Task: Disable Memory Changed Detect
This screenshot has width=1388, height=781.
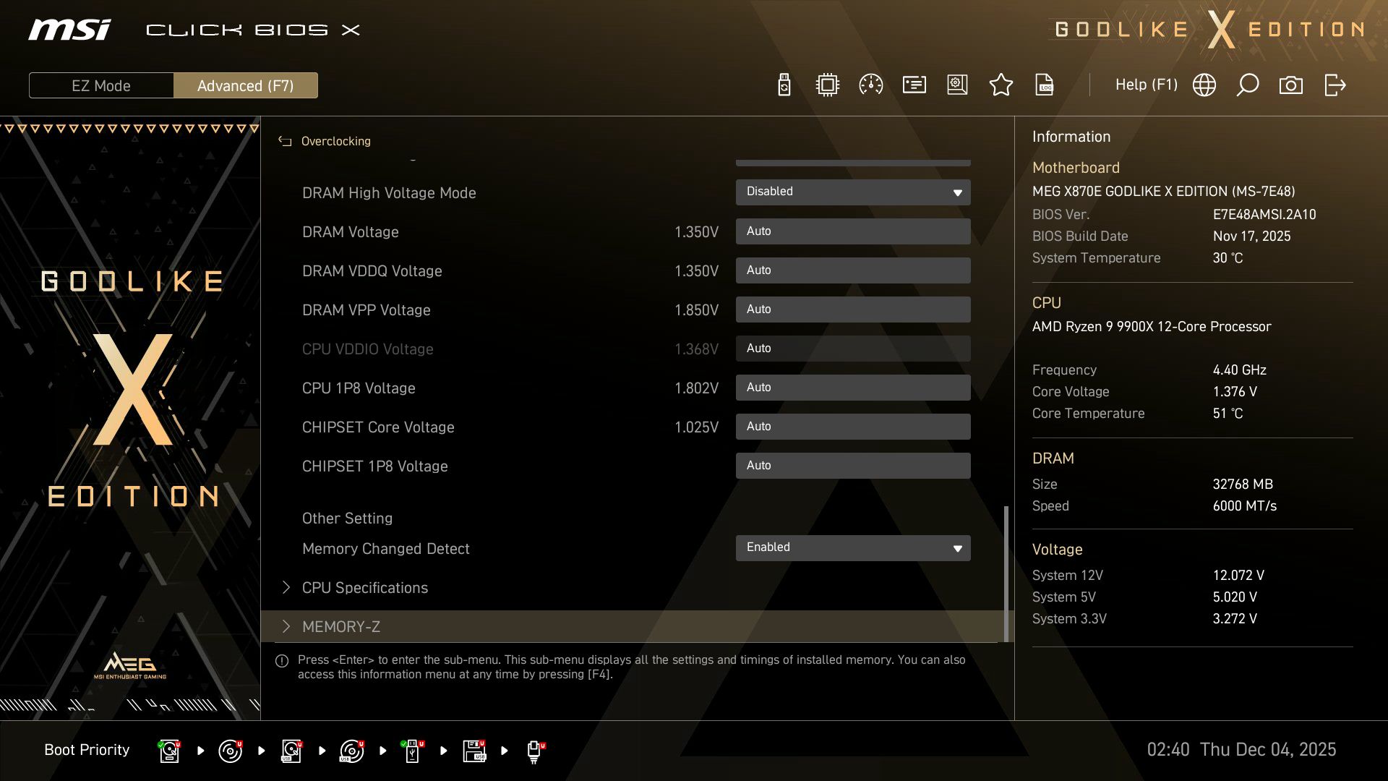Action: 853,547
